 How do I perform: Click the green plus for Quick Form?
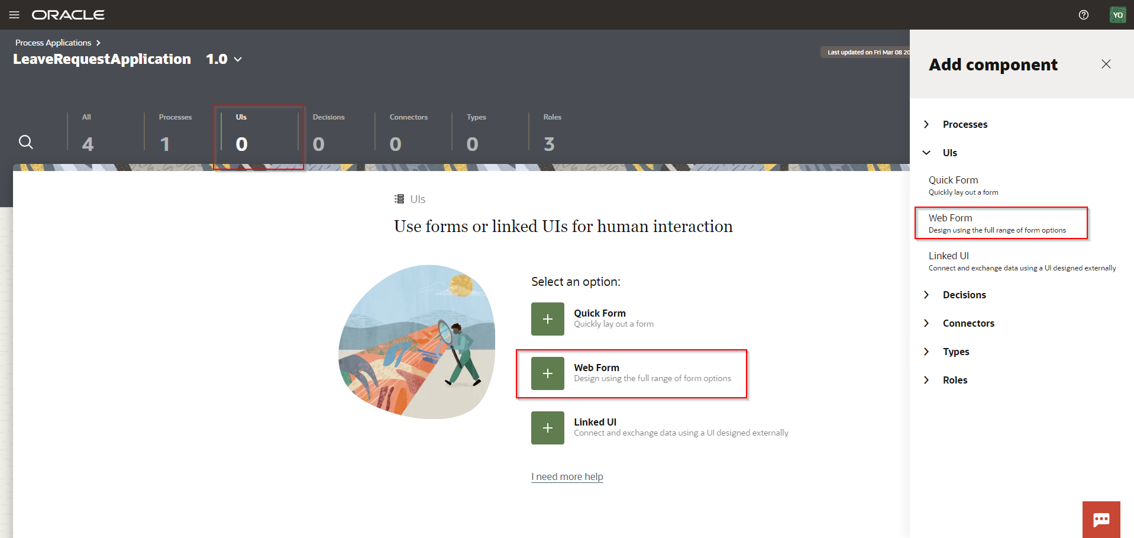click(x=547, y=319)
